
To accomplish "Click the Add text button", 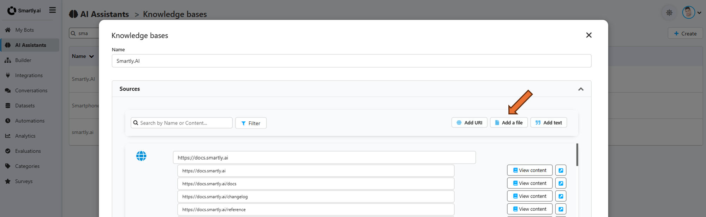I will [549, 122].
